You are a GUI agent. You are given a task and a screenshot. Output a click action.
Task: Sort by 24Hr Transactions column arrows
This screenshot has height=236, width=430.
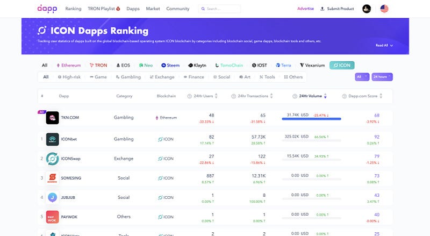click(271, 96)
